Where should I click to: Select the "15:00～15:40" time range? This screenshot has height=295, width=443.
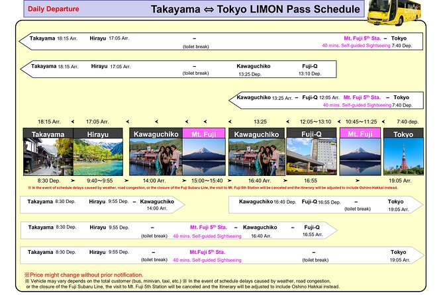tap(207, 181)
